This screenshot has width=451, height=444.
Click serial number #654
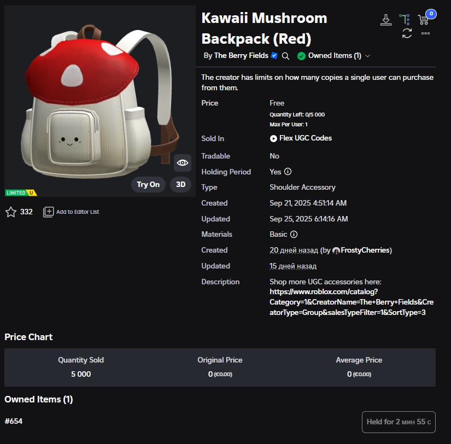point(14,421)
